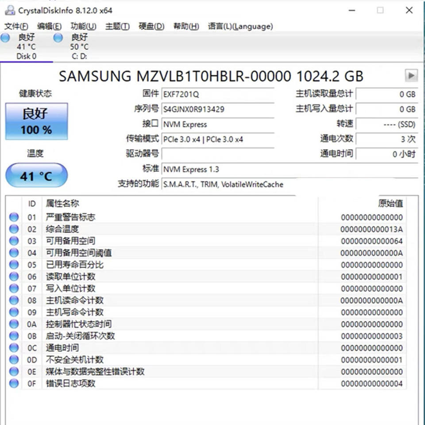Click status orb for attribute 0D 不安全关机计数
This screenshot has height=425, width=425.
coord(14,359)
